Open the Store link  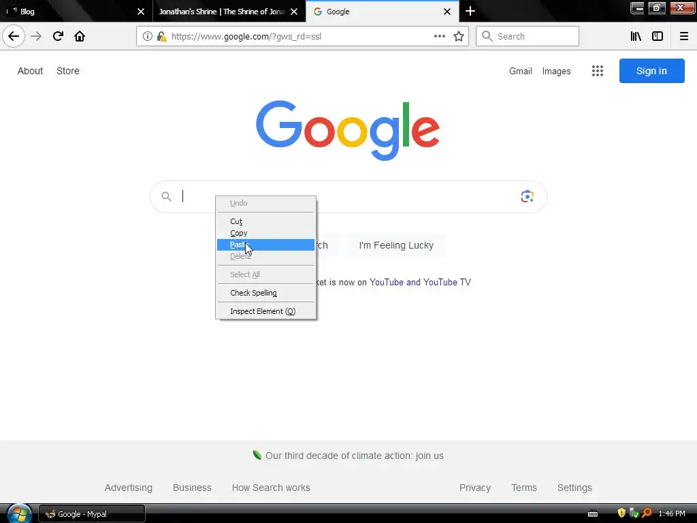point(68,71)
